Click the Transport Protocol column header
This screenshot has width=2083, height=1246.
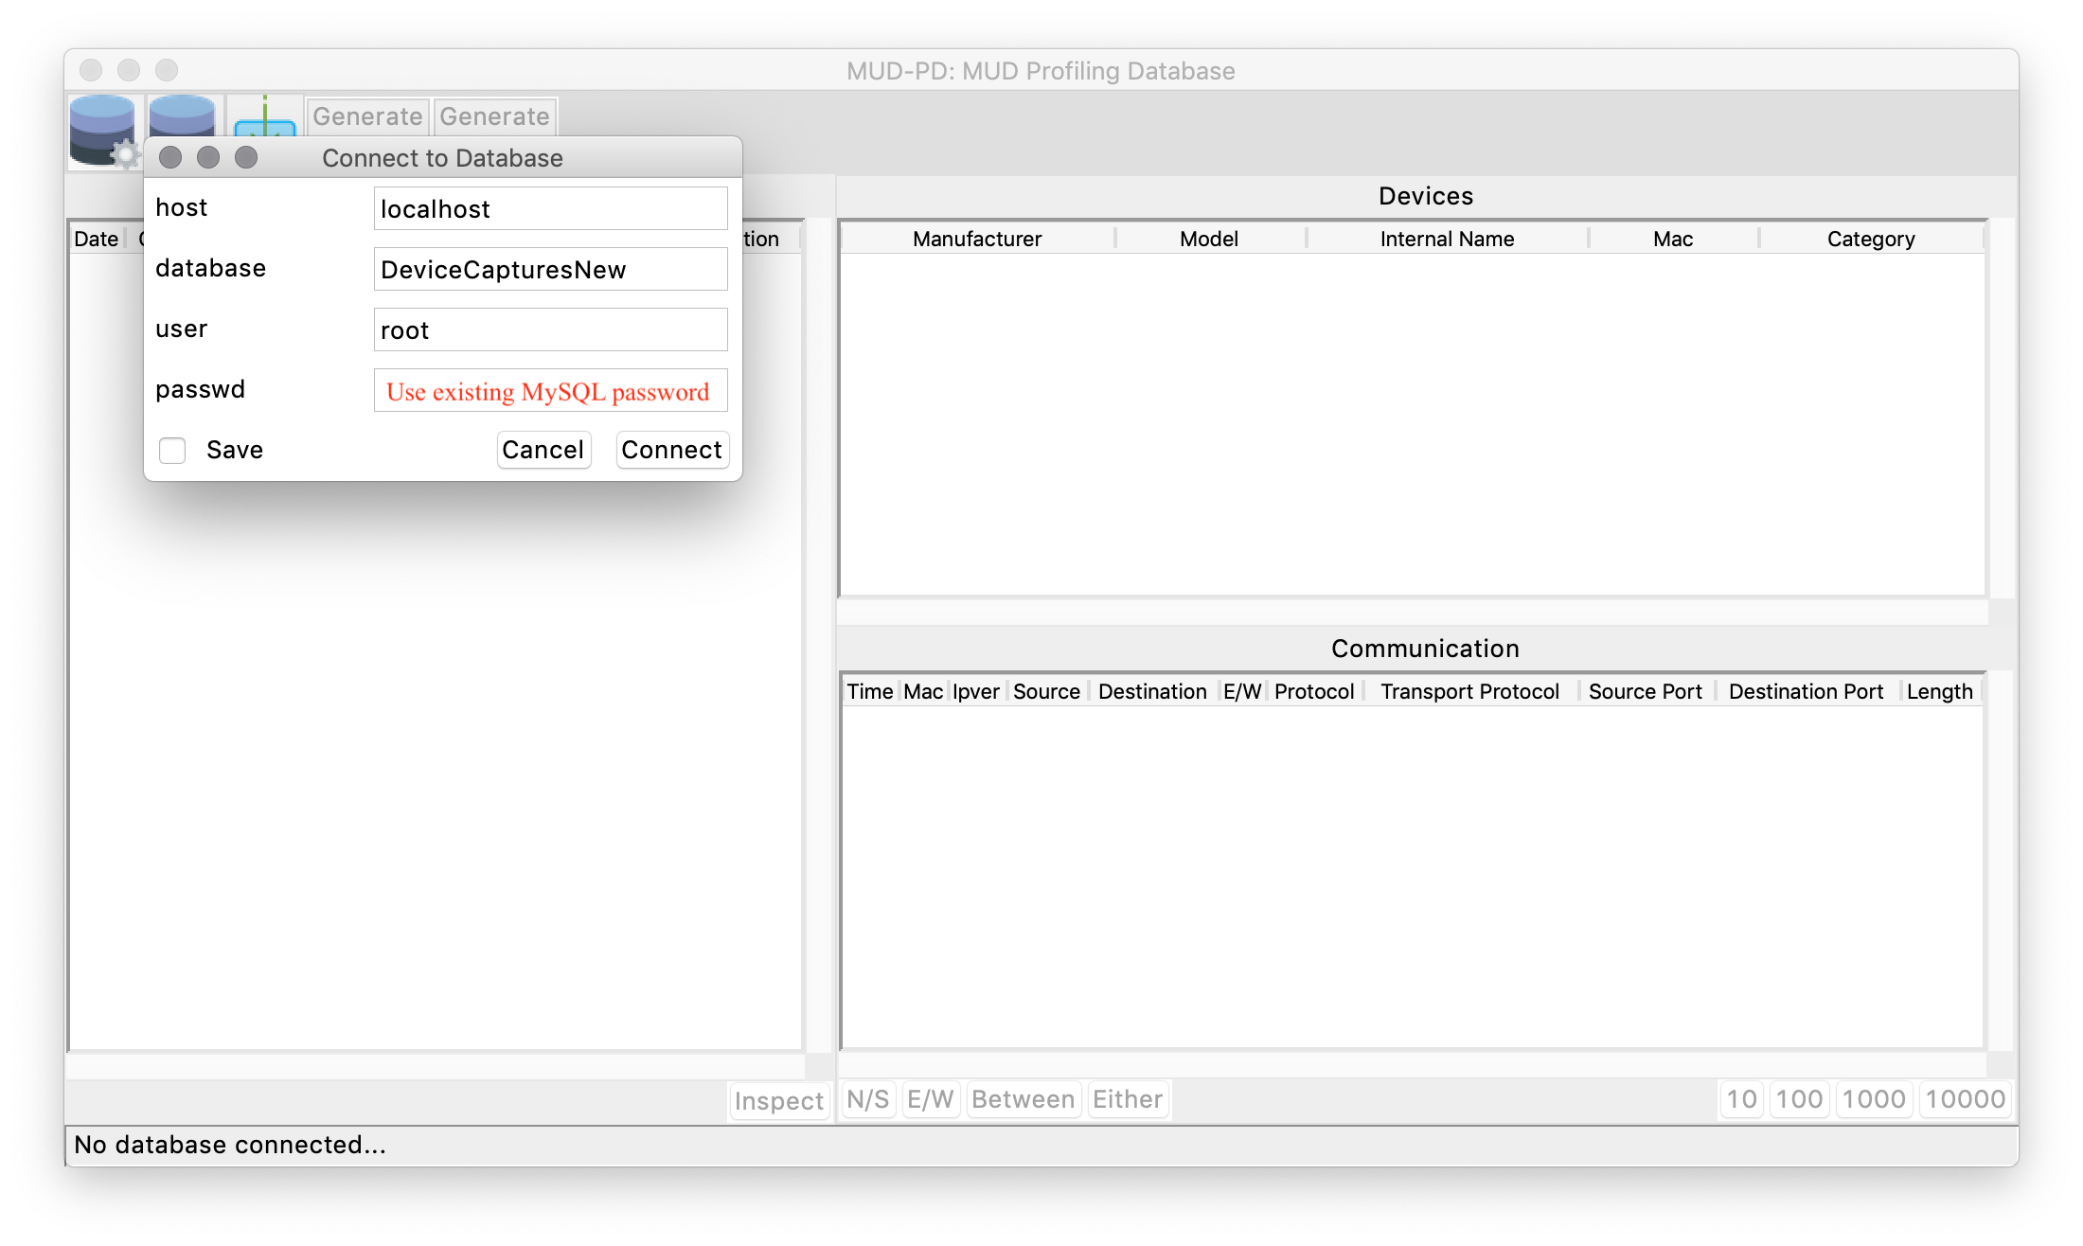1469,691
